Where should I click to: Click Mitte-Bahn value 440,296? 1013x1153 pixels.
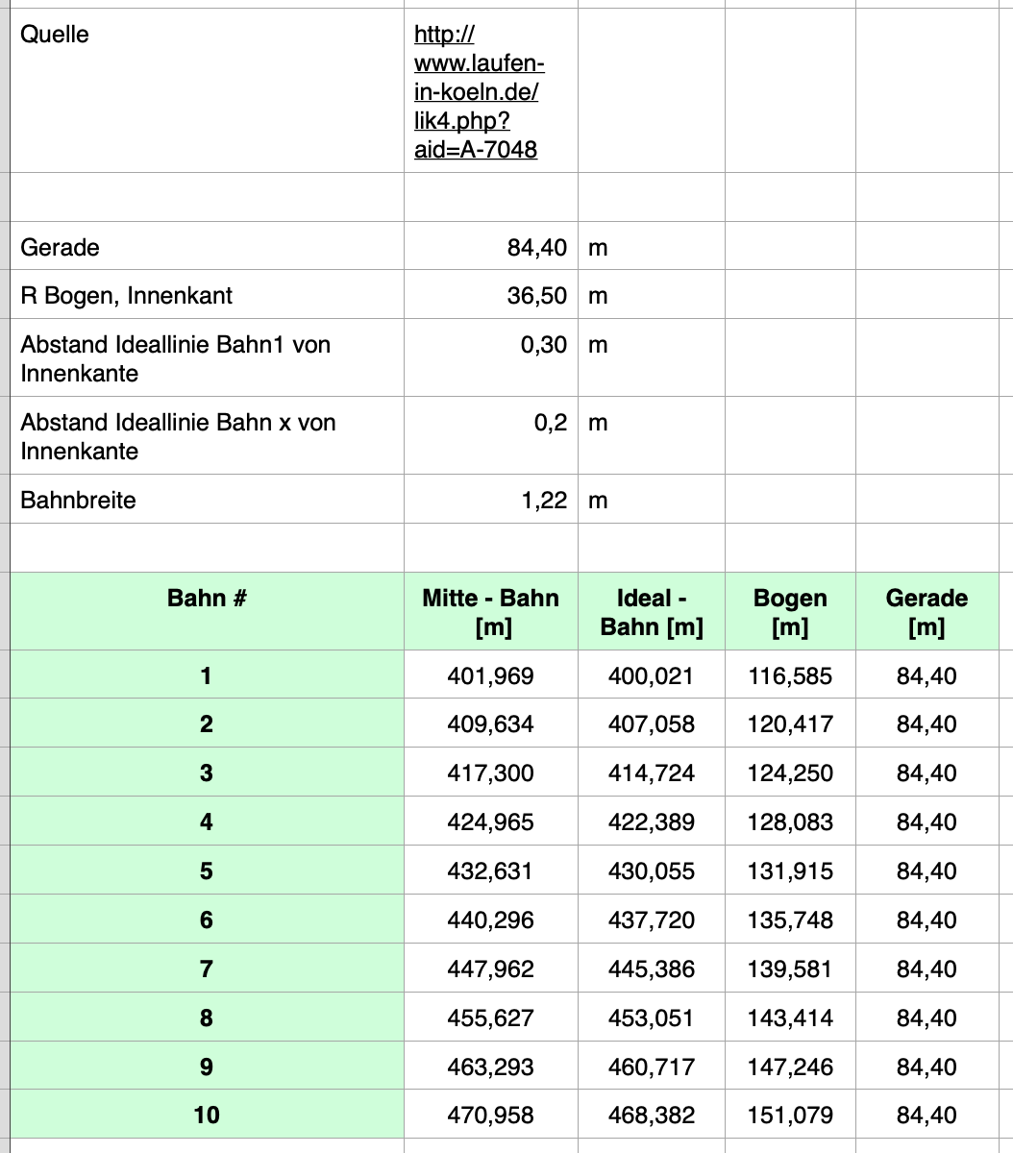[x=490, y=920]
